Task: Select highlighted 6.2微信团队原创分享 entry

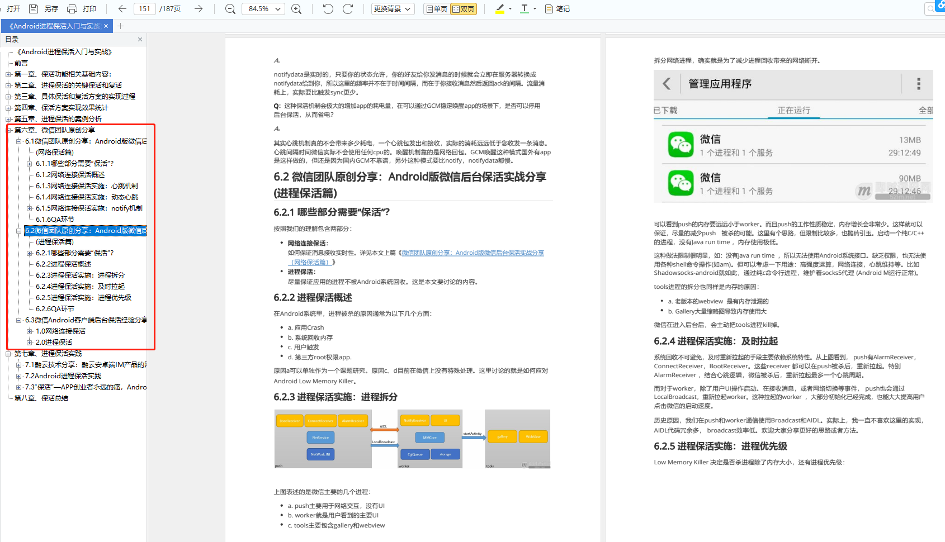Action: tap(86, 231)
